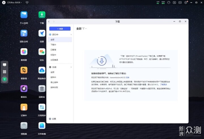Click the 切换 kernel switch link

click(127, 78)
